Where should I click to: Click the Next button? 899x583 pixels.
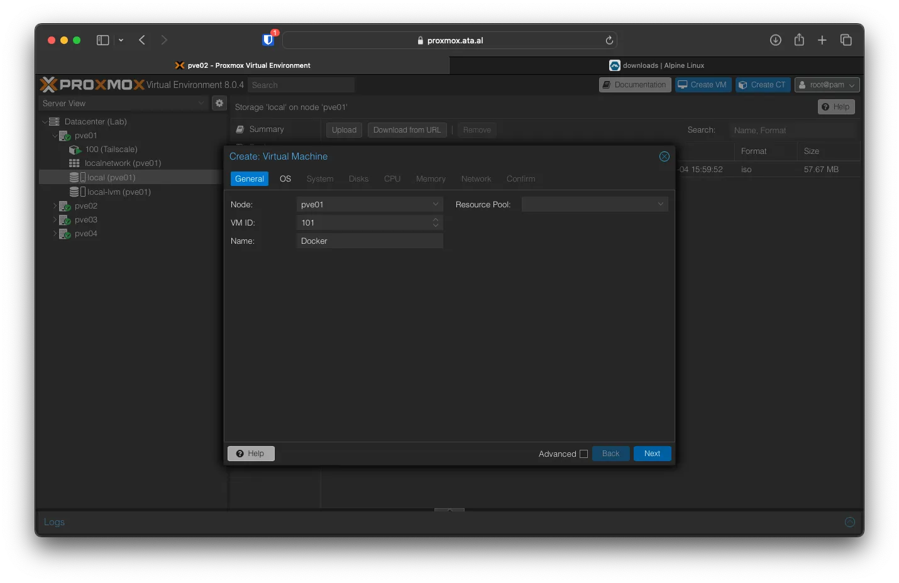[x=653, y=454]
